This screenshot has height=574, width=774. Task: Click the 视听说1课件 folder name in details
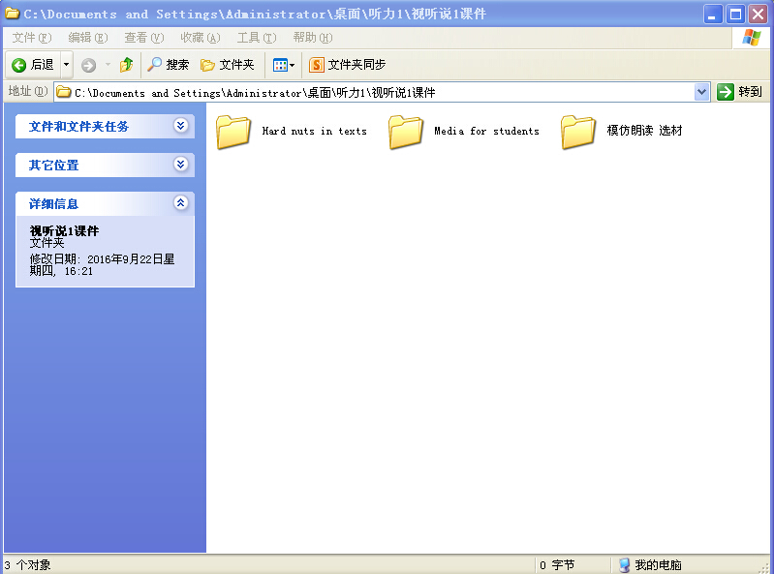coord(64,230)
